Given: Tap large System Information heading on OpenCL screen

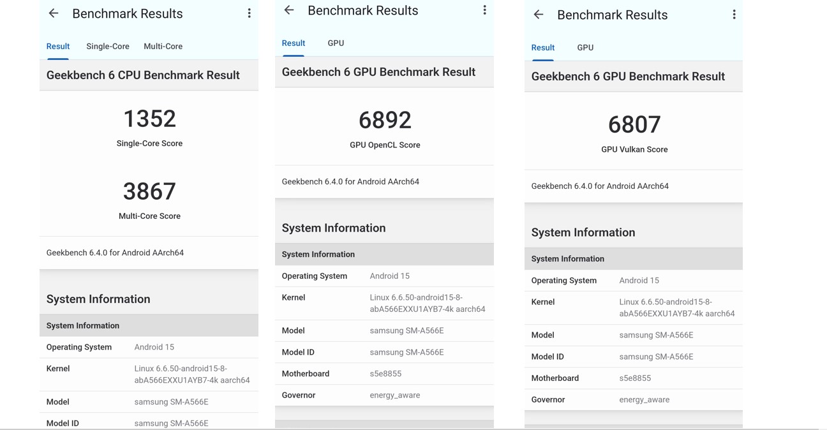Looking at the screenshot, I should pyautogui.click(x=334, y=228).
